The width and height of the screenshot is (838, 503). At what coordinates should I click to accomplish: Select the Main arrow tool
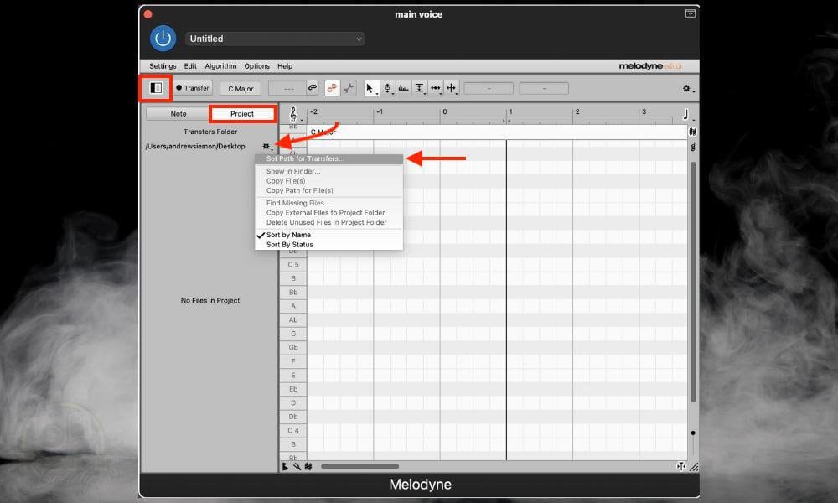[370, 88]
